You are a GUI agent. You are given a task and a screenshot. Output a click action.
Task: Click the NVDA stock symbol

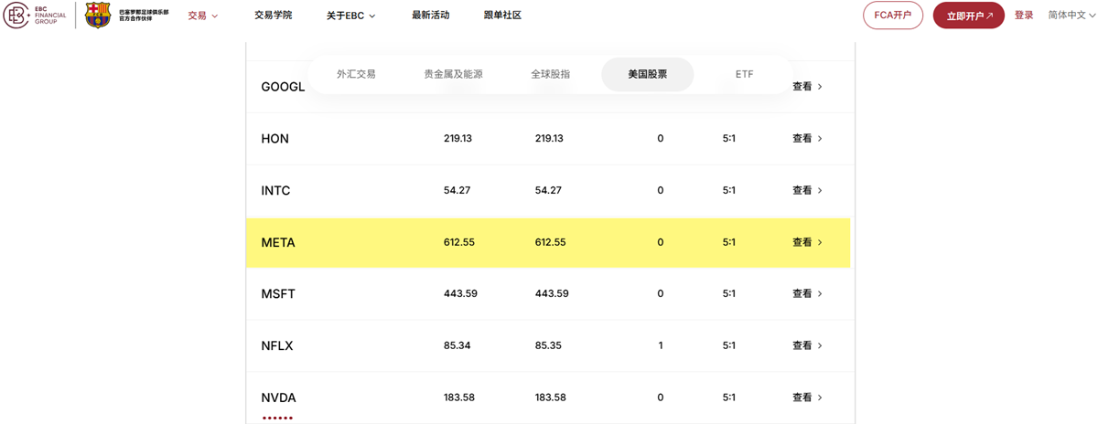[x=278, y=398]
